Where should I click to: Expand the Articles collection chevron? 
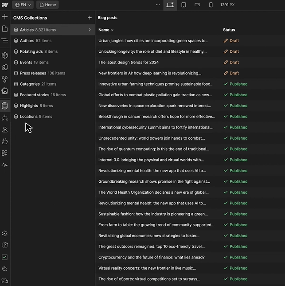click(90, 30)
